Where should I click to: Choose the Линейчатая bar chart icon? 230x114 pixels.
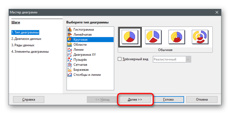click(70, 35)
